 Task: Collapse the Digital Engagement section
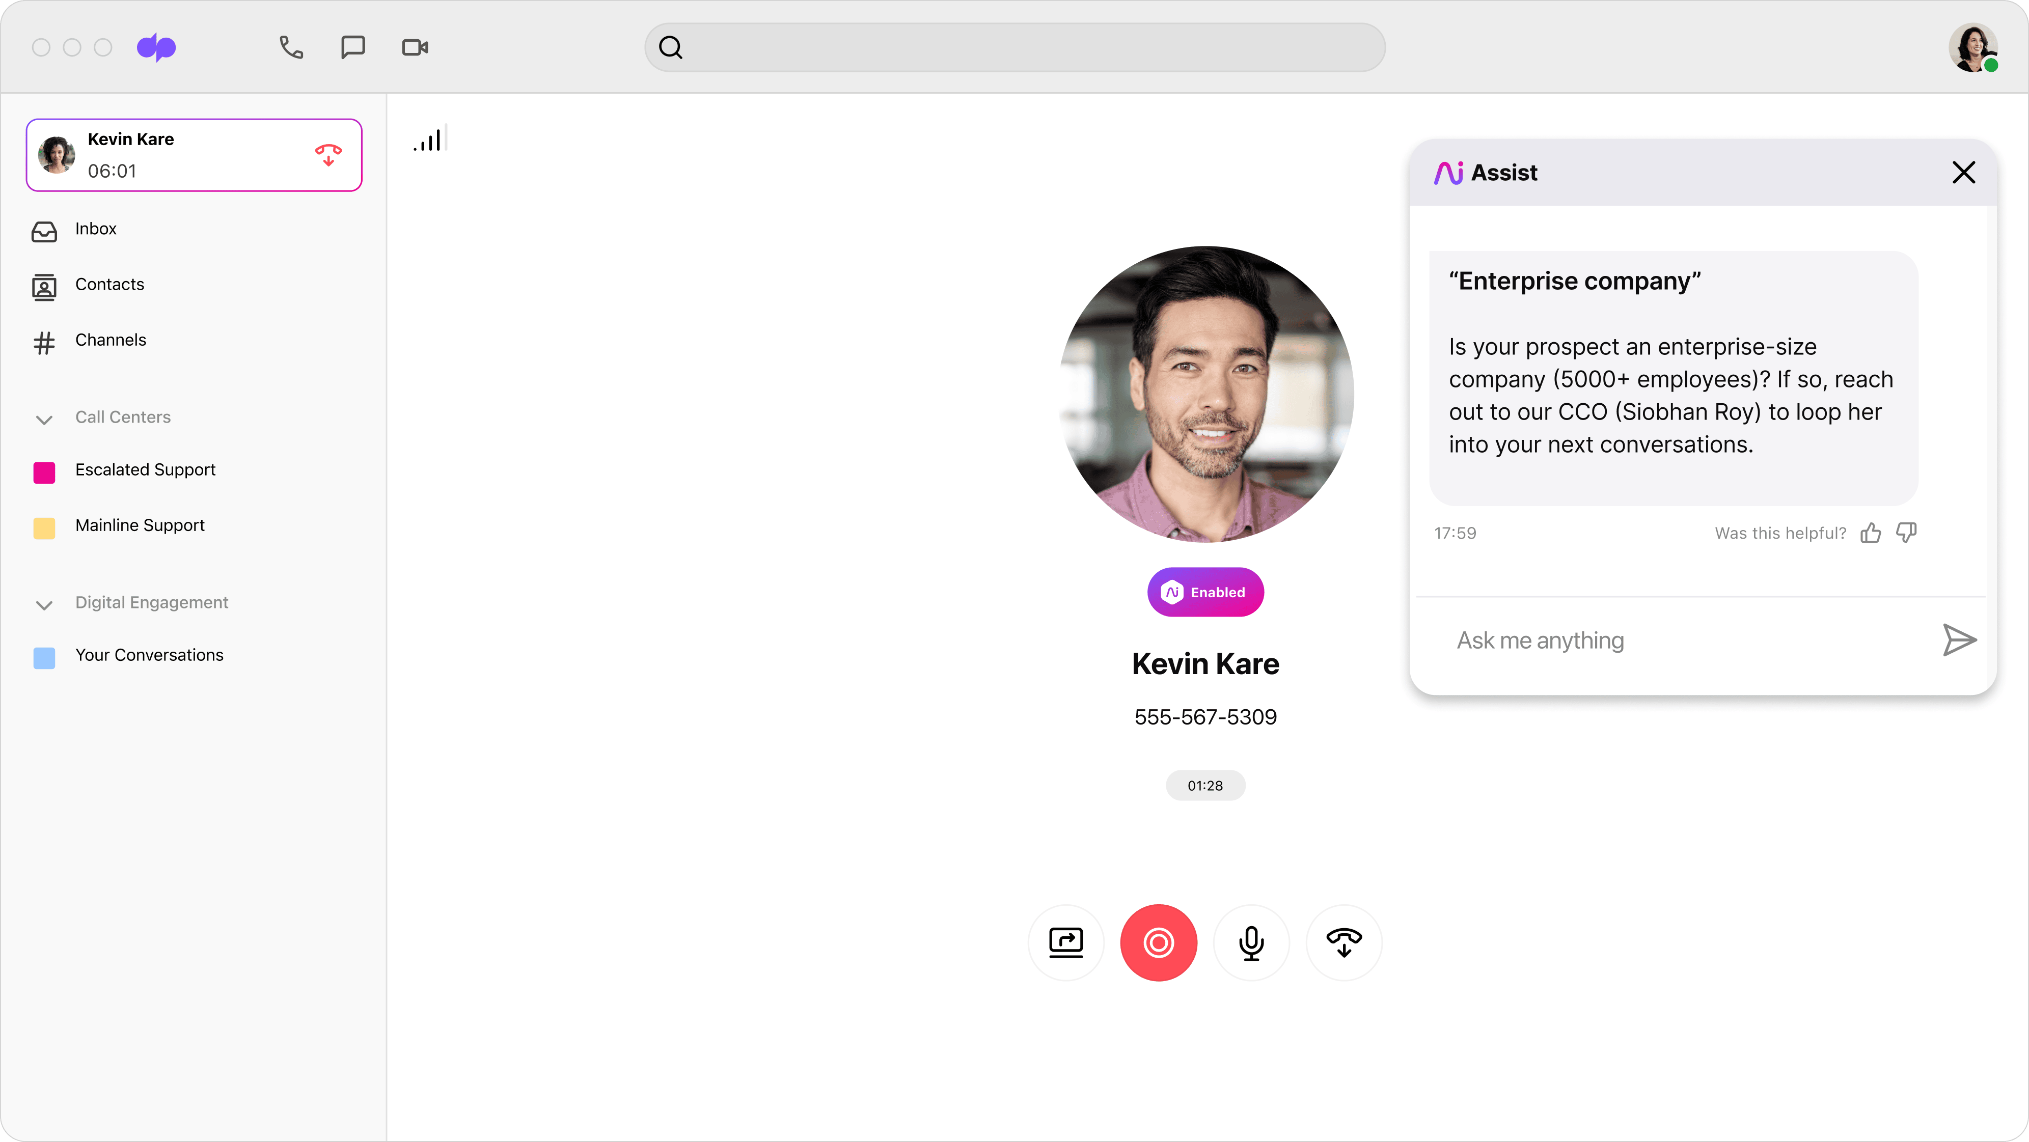tap(45, 605)
